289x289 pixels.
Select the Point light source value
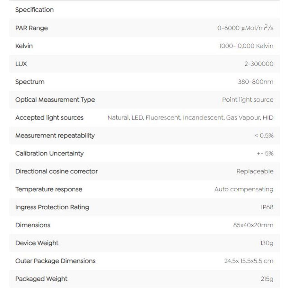point(248,100)
